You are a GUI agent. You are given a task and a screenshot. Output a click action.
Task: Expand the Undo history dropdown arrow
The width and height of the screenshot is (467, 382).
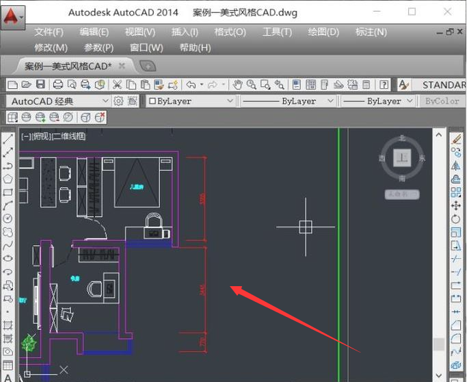(x=202, y=85)
